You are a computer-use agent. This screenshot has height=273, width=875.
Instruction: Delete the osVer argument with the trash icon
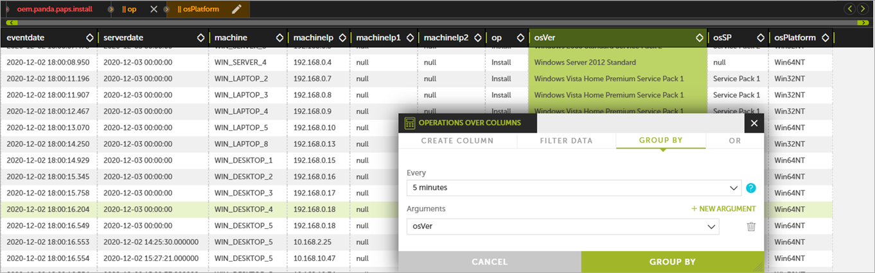point(751,226)
